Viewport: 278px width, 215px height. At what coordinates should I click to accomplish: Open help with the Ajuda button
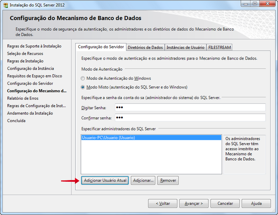pos(256,203)
